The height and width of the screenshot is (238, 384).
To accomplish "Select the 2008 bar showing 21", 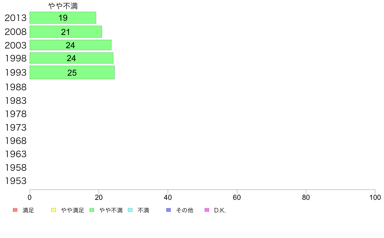I will click(x=66, y=32).
